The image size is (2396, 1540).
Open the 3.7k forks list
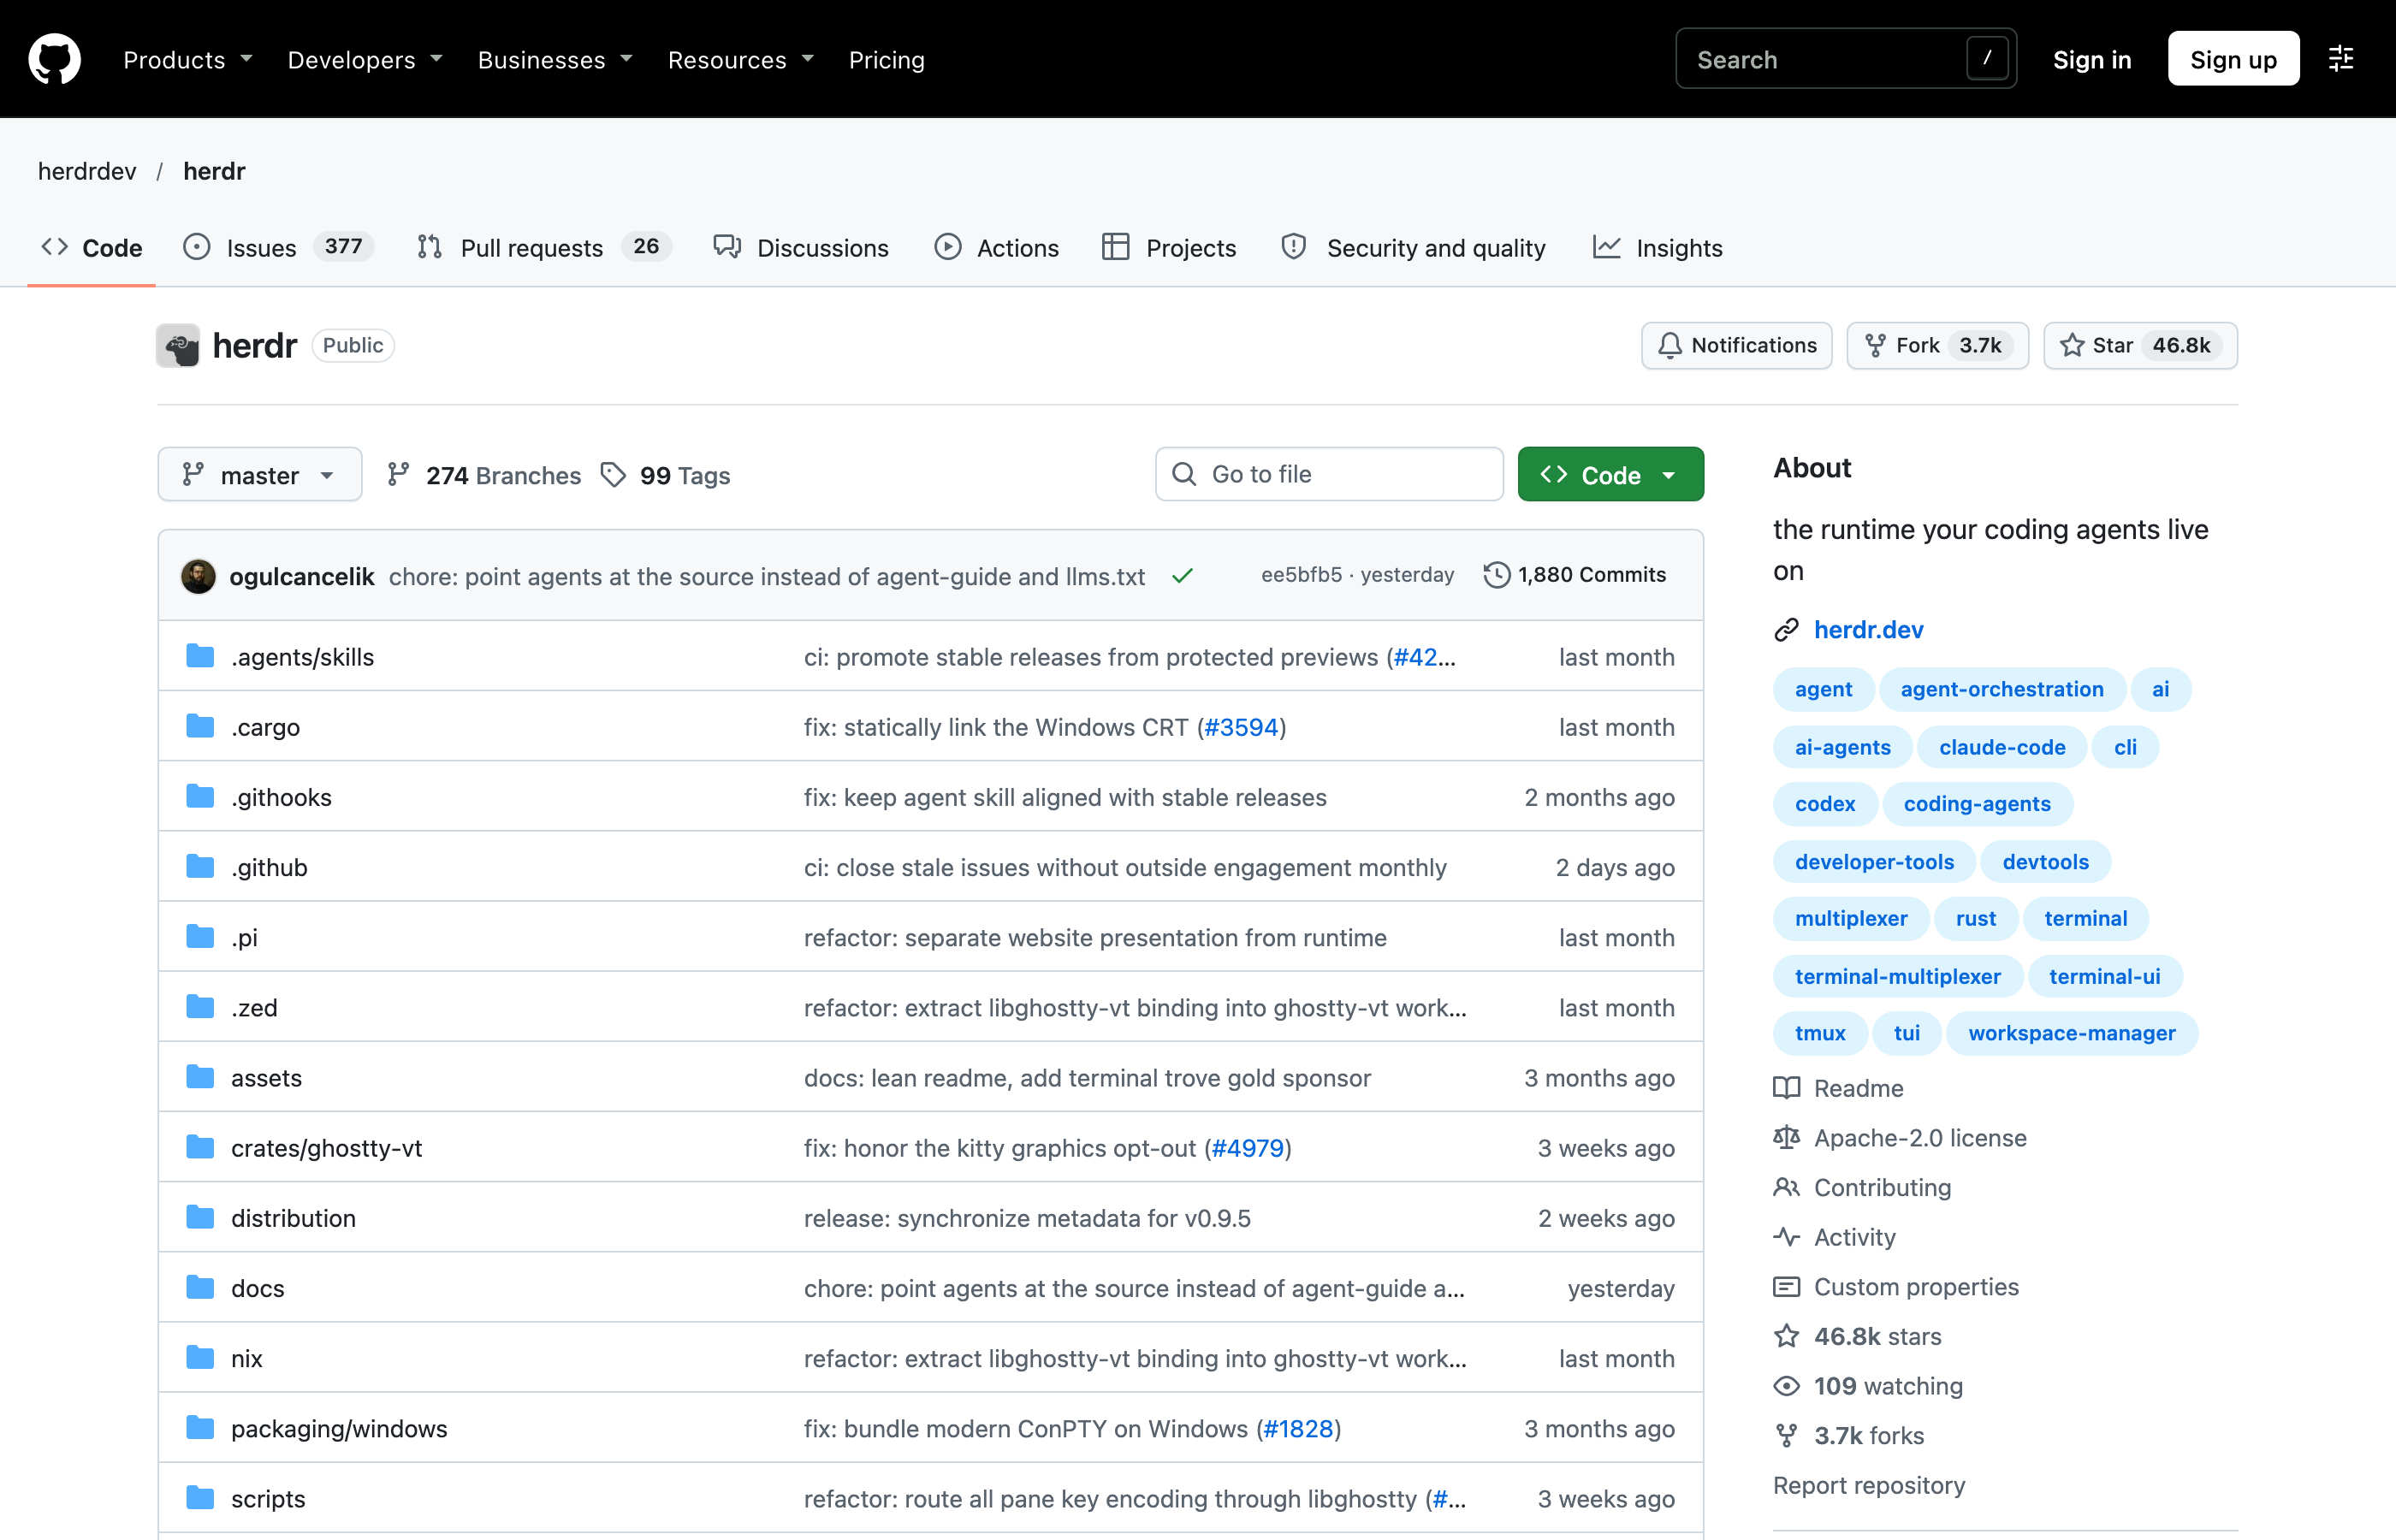[1849, 1436]
